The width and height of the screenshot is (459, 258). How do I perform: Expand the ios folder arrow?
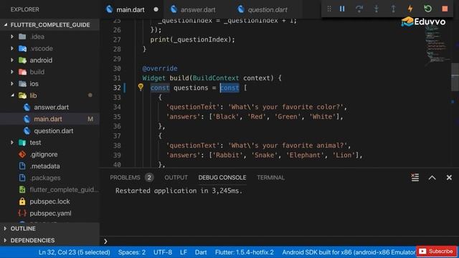(x=12, y=83)
